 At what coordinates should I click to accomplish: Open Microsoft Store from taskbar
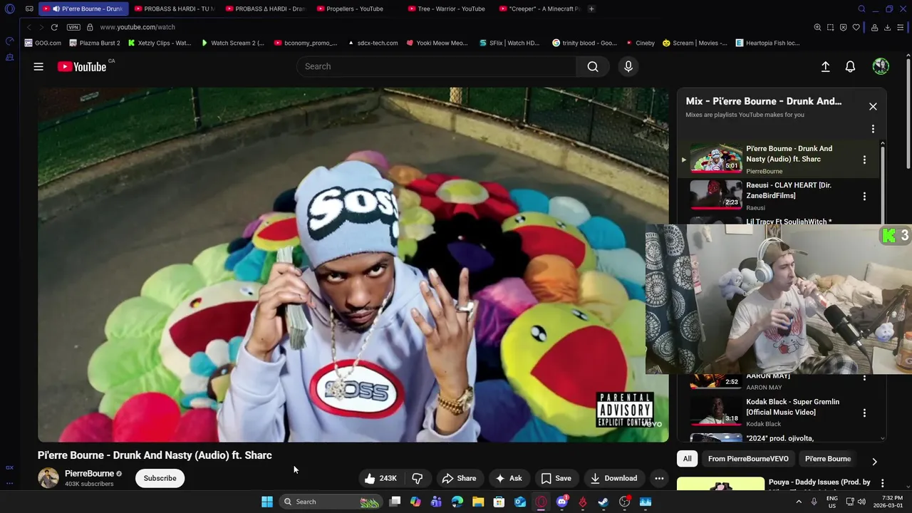click(x=499, y=502)
